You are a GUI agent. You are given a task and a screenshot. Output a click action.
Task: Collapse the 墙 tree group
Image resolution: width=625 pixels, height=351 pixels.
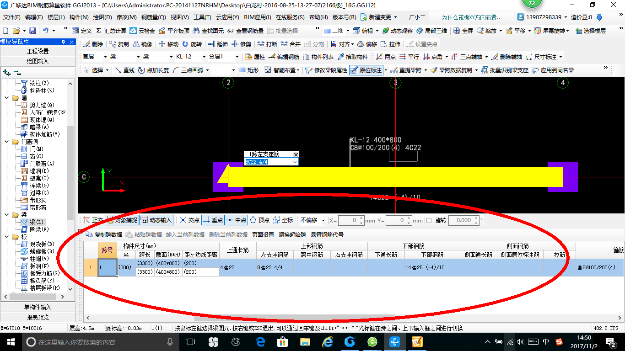click(6, 98)
